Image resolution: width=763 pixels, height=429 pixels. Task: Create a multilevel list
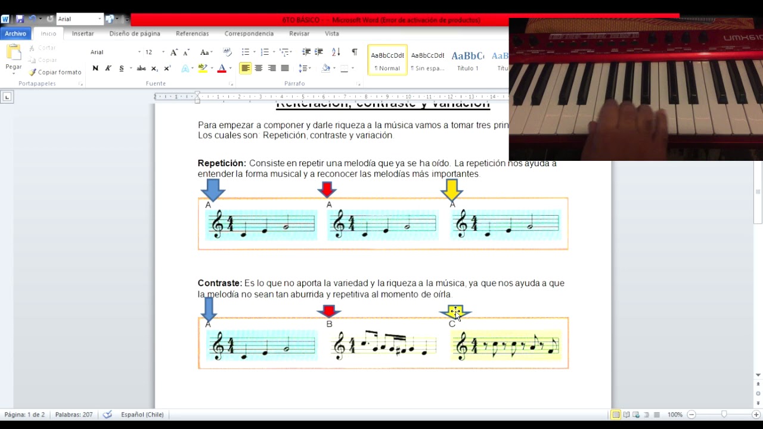284,52
